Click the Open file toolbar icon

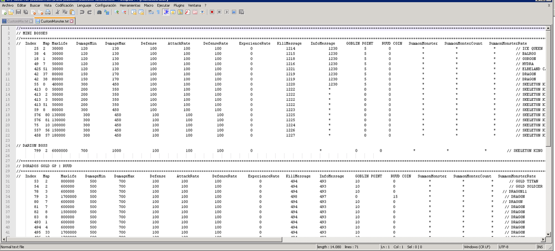click(x=11, y=12)
